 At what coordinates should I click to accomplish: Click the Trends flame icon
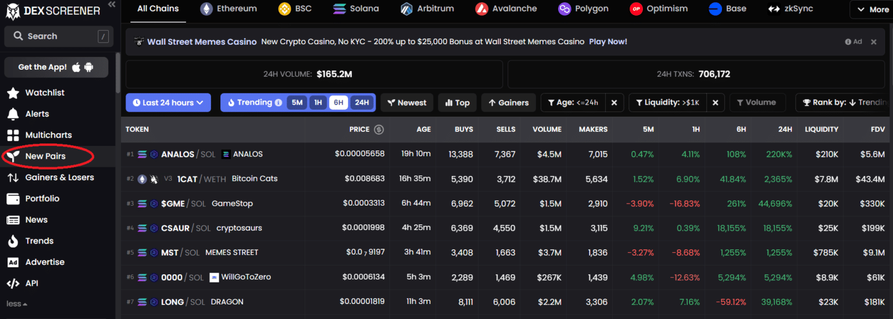pos(13,241)
